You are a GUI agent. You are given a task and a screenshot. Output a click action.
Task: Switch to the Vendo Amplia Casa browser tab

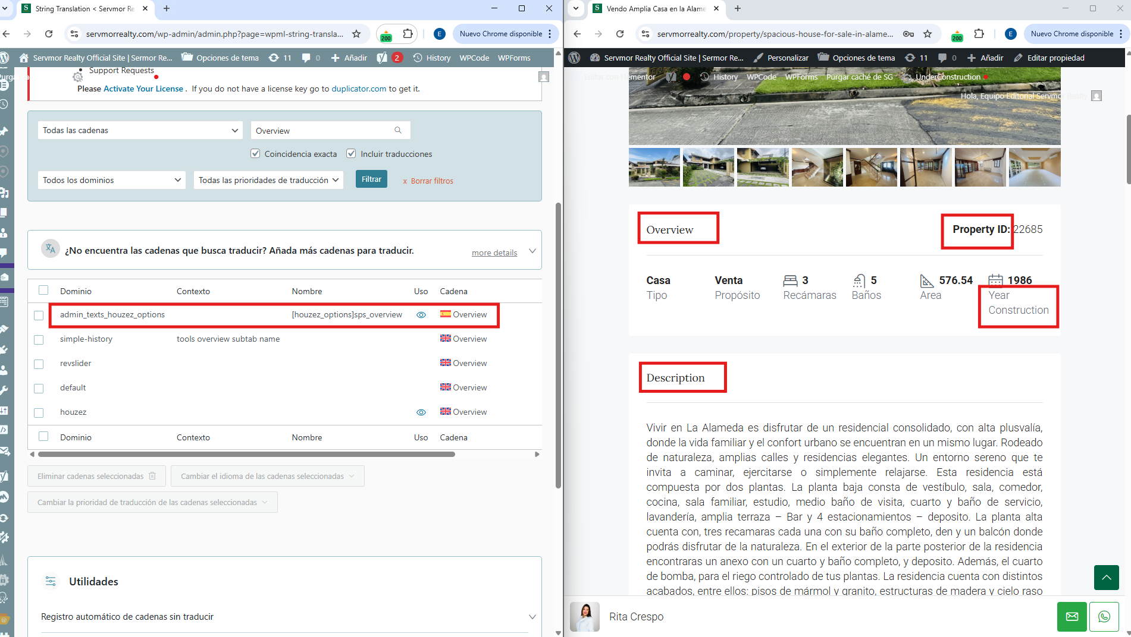[x=654, y=9]
